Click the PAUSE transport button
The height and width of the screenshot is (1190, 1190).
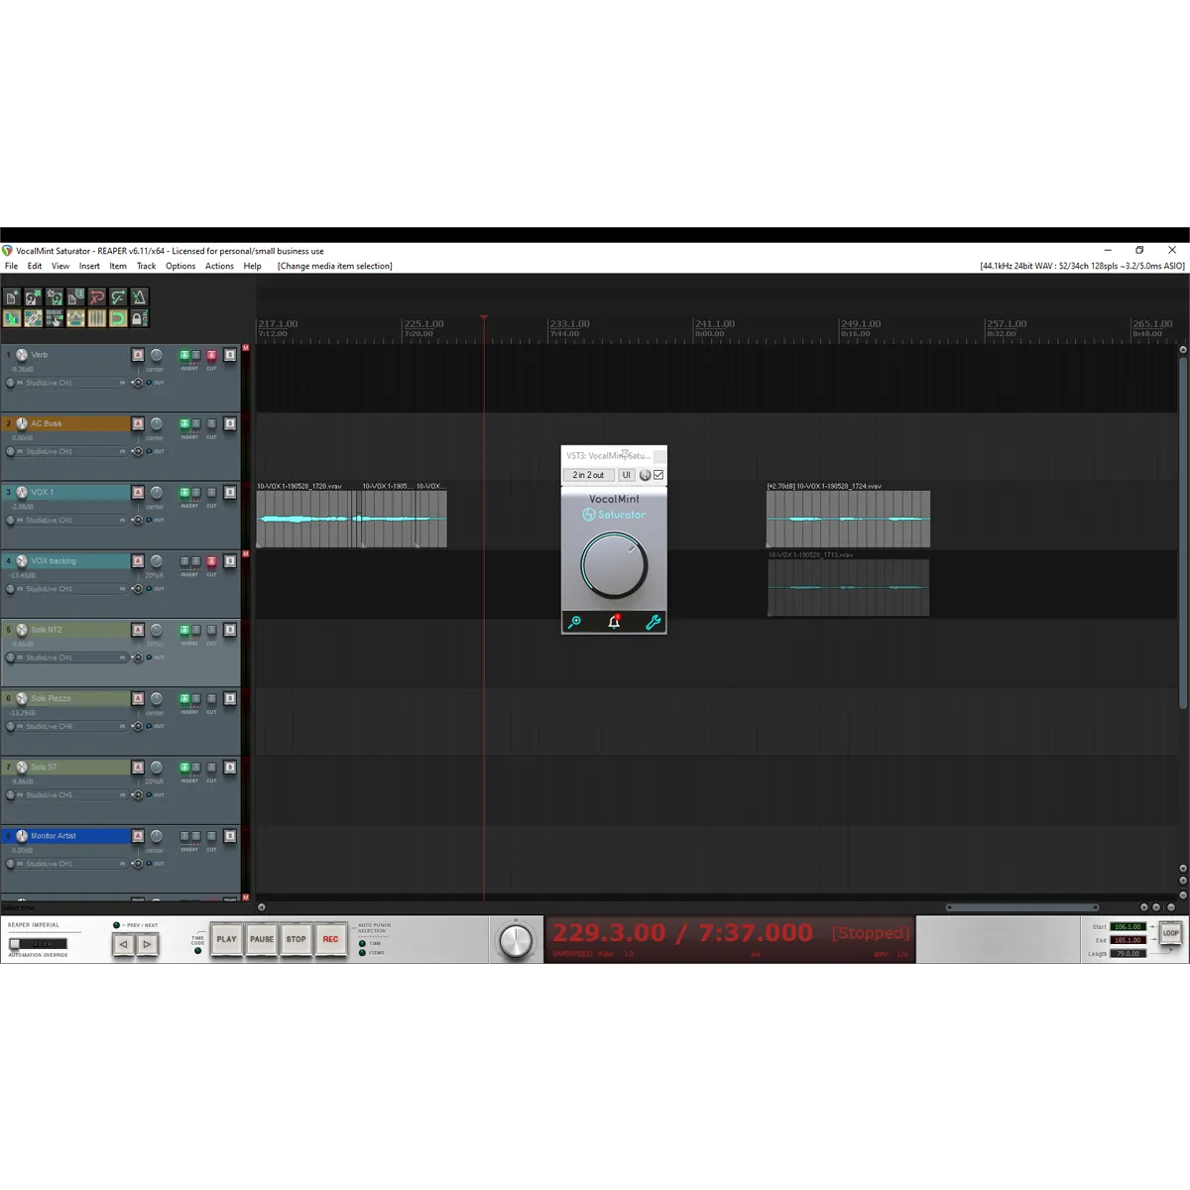click(x=262, y=939)
